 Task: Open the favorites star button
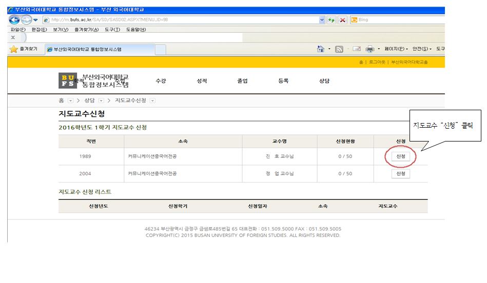tap(23, 49)
